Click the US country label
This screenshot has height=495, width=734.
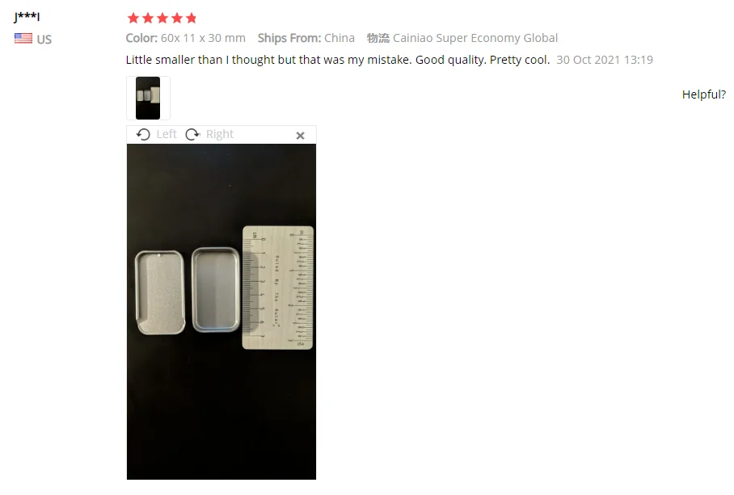pos(44,40)
